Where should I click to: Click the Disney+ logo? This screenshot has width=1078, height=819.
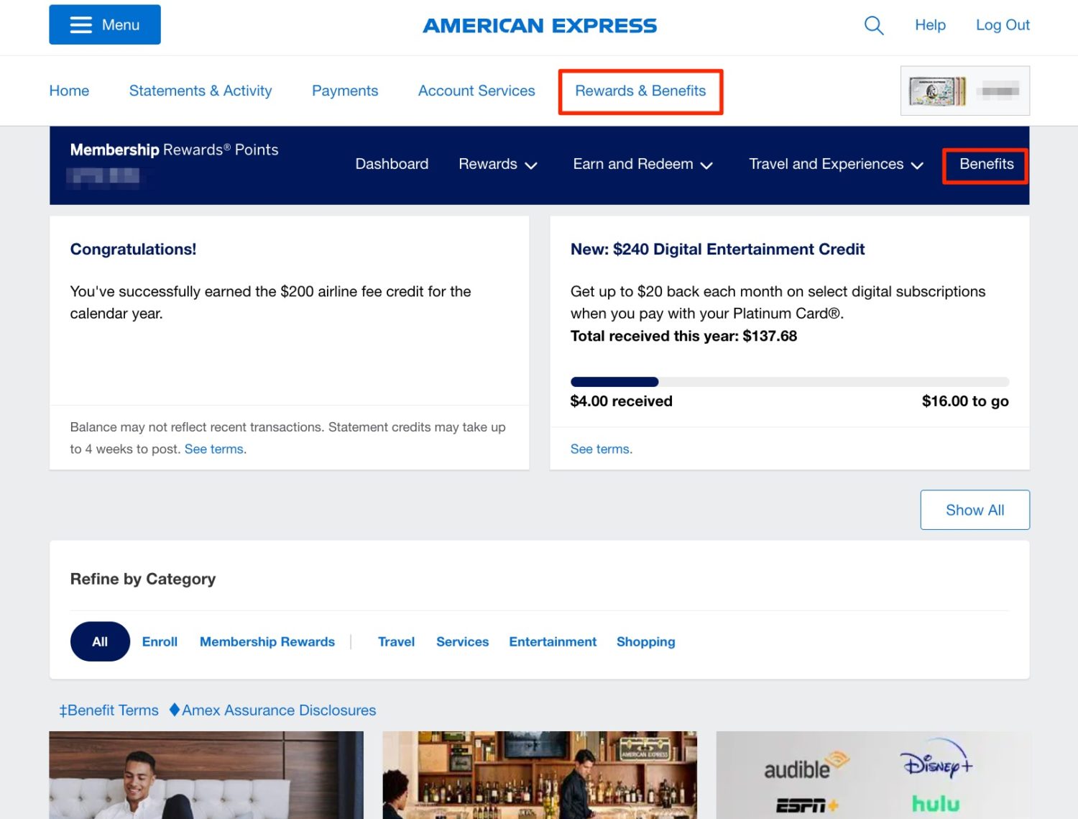[x=936, y=764]
